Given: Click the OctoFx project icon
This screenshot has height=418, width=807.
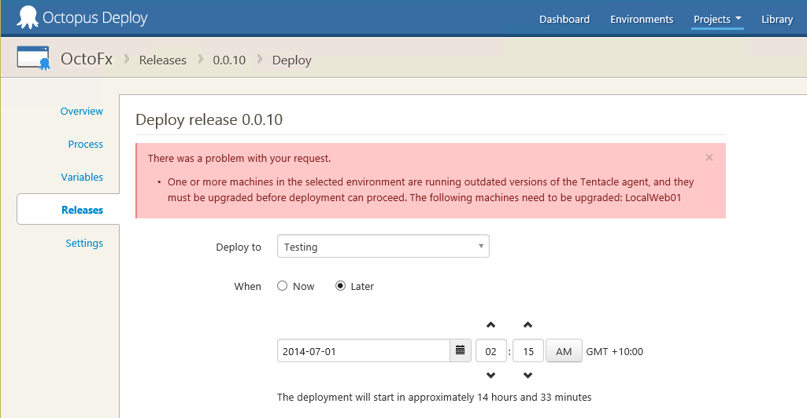Looking at the screenshot, I should 33,59.
